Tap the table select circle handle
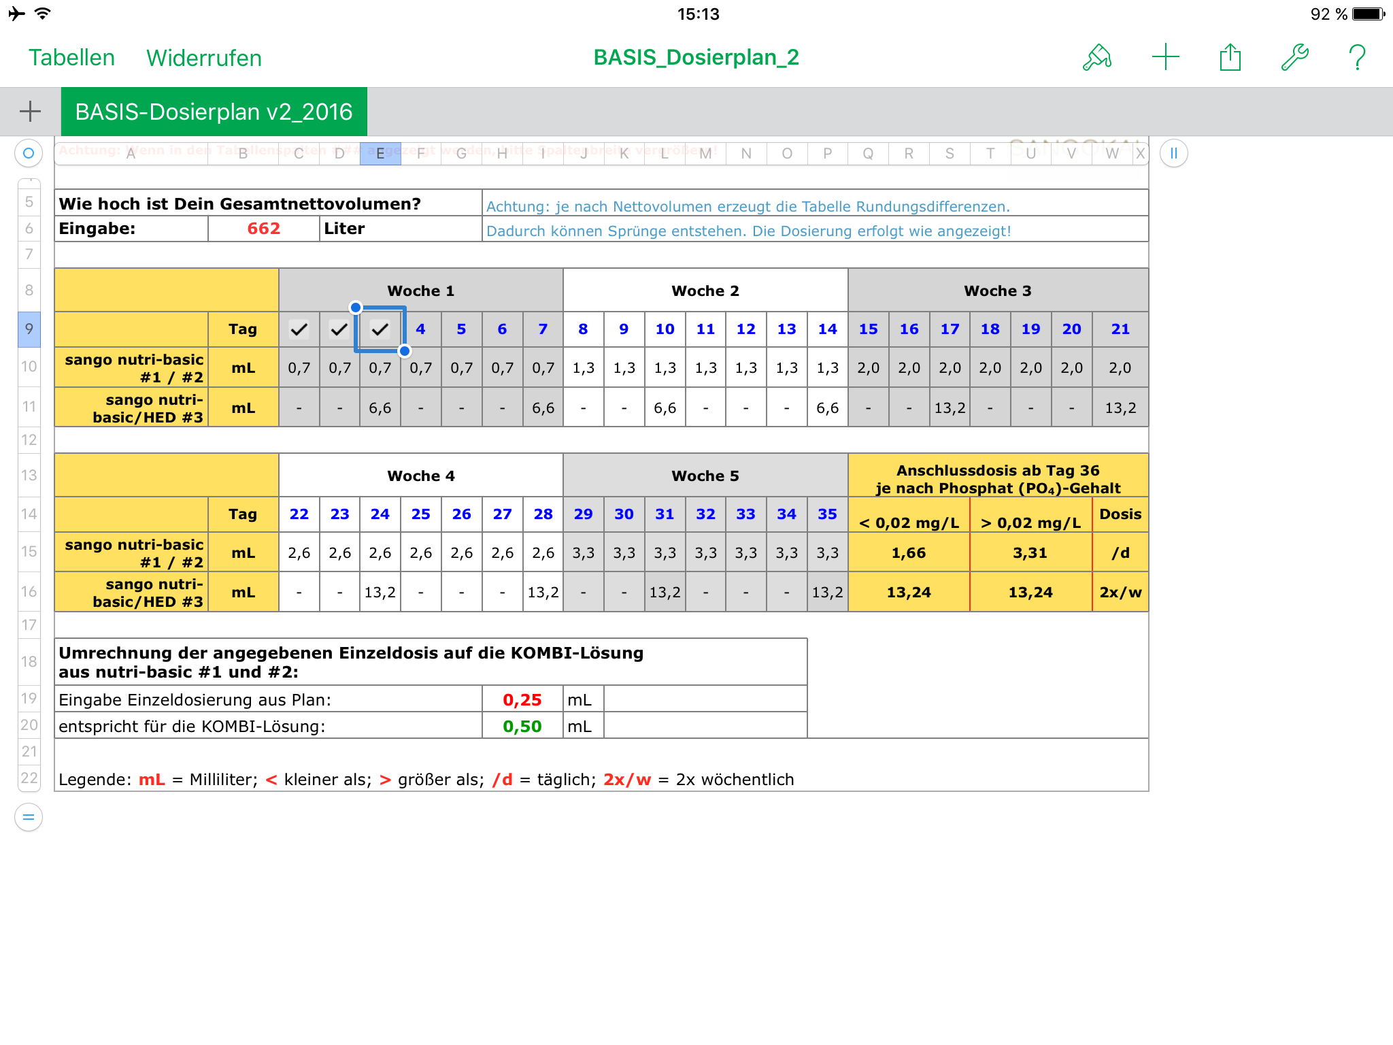Screen dimensions: 1393x1045 (x=29, y=153)
